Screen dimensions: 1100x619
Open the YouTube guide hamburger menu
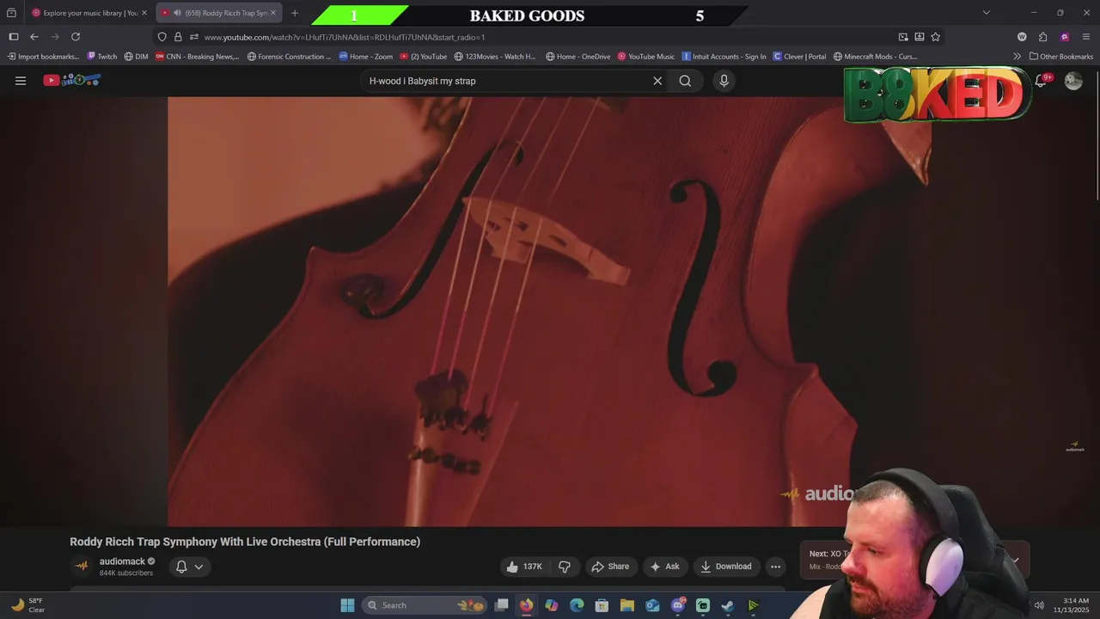[x=21, y=81]
